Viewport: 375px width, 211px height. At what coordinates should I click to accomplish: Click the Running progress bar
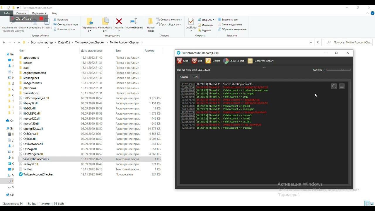click(x=339, y=70)
